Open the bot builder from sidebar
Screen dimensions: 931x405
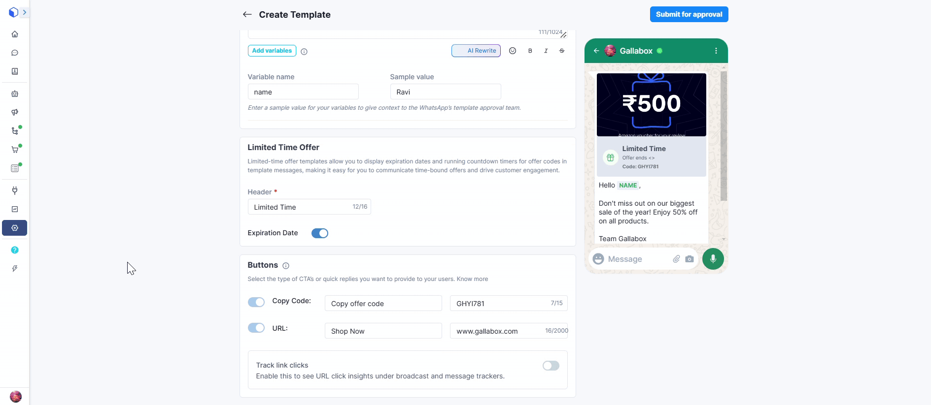pos(15,93)
